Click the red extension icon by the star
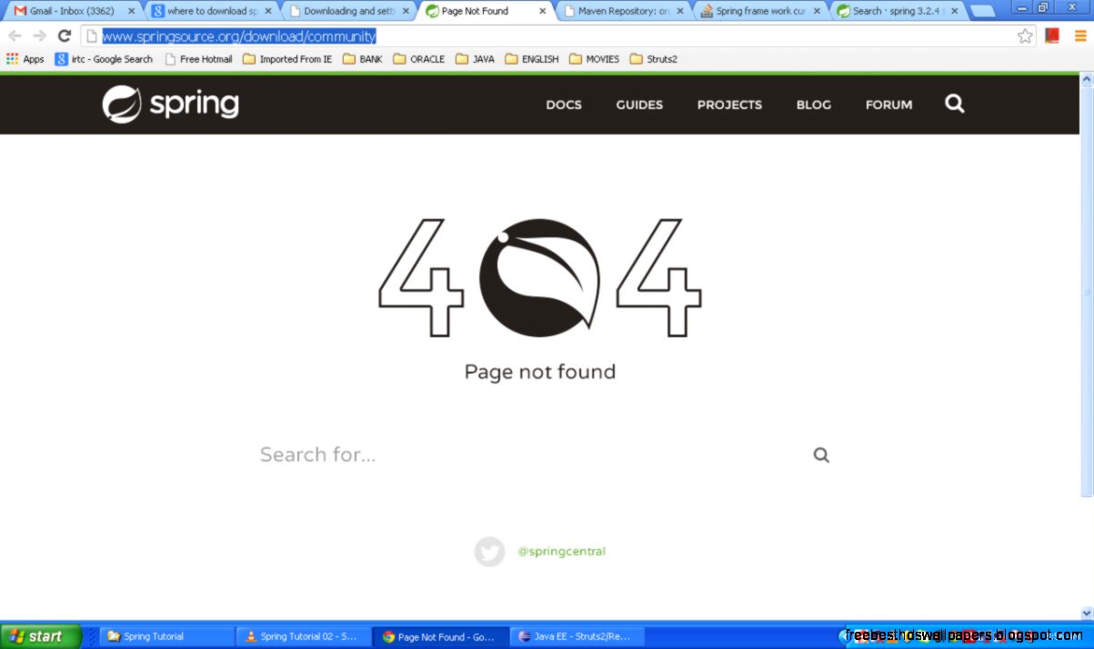Viewport: 1094px width, 649px height. [x=1052, y=36]
